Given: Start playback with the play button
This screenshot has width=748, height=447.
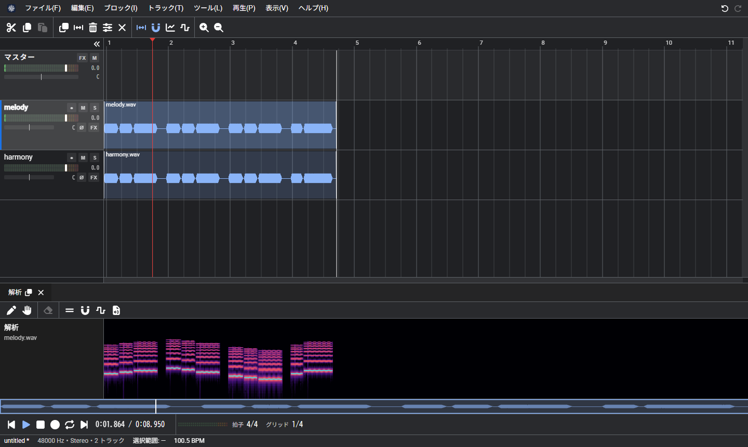Looking at the screenshot, I should [x=26, y=425].
